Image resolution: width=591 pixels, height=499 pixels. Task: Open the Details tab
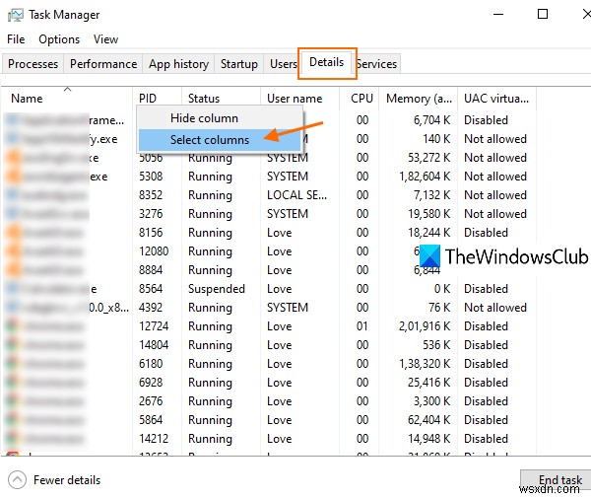pos(326,62)
